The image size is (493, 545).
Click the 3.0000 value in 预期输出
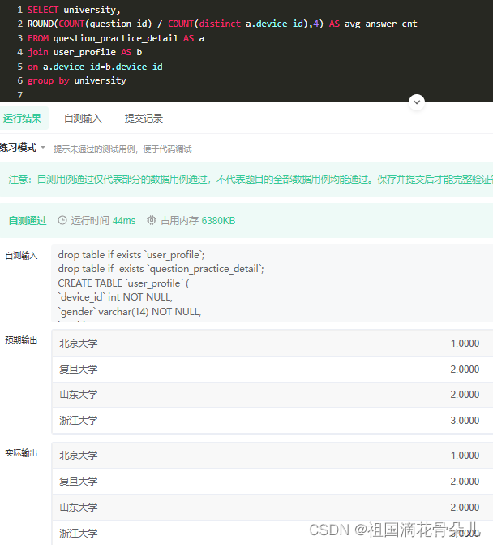pyautogui.click(x=465, y=421)
